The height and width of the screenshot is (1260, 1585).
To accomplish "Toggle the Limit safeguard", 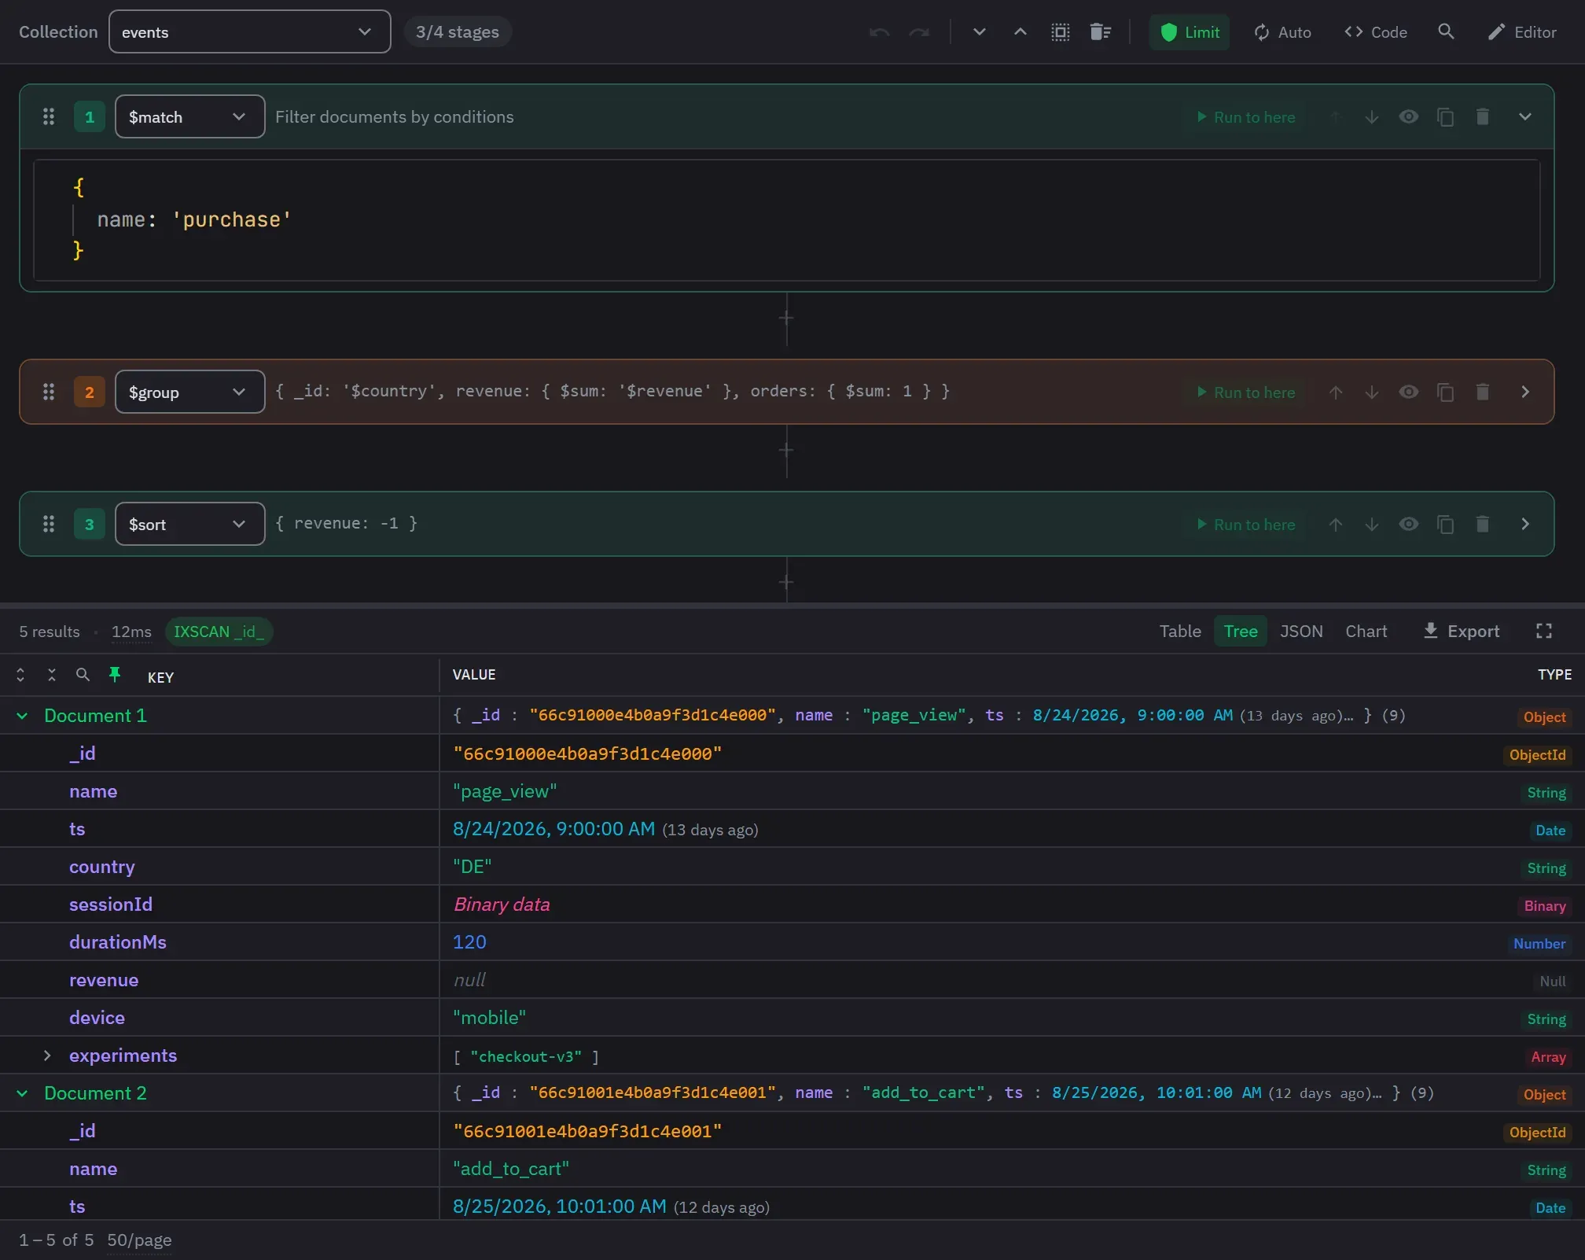I will coord(1190,32).
